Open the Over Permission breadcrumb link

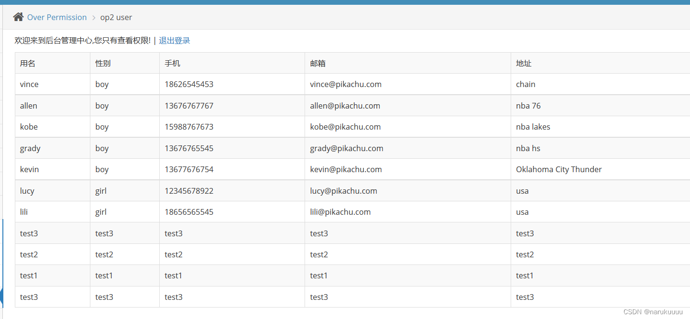tap(57, 17)
